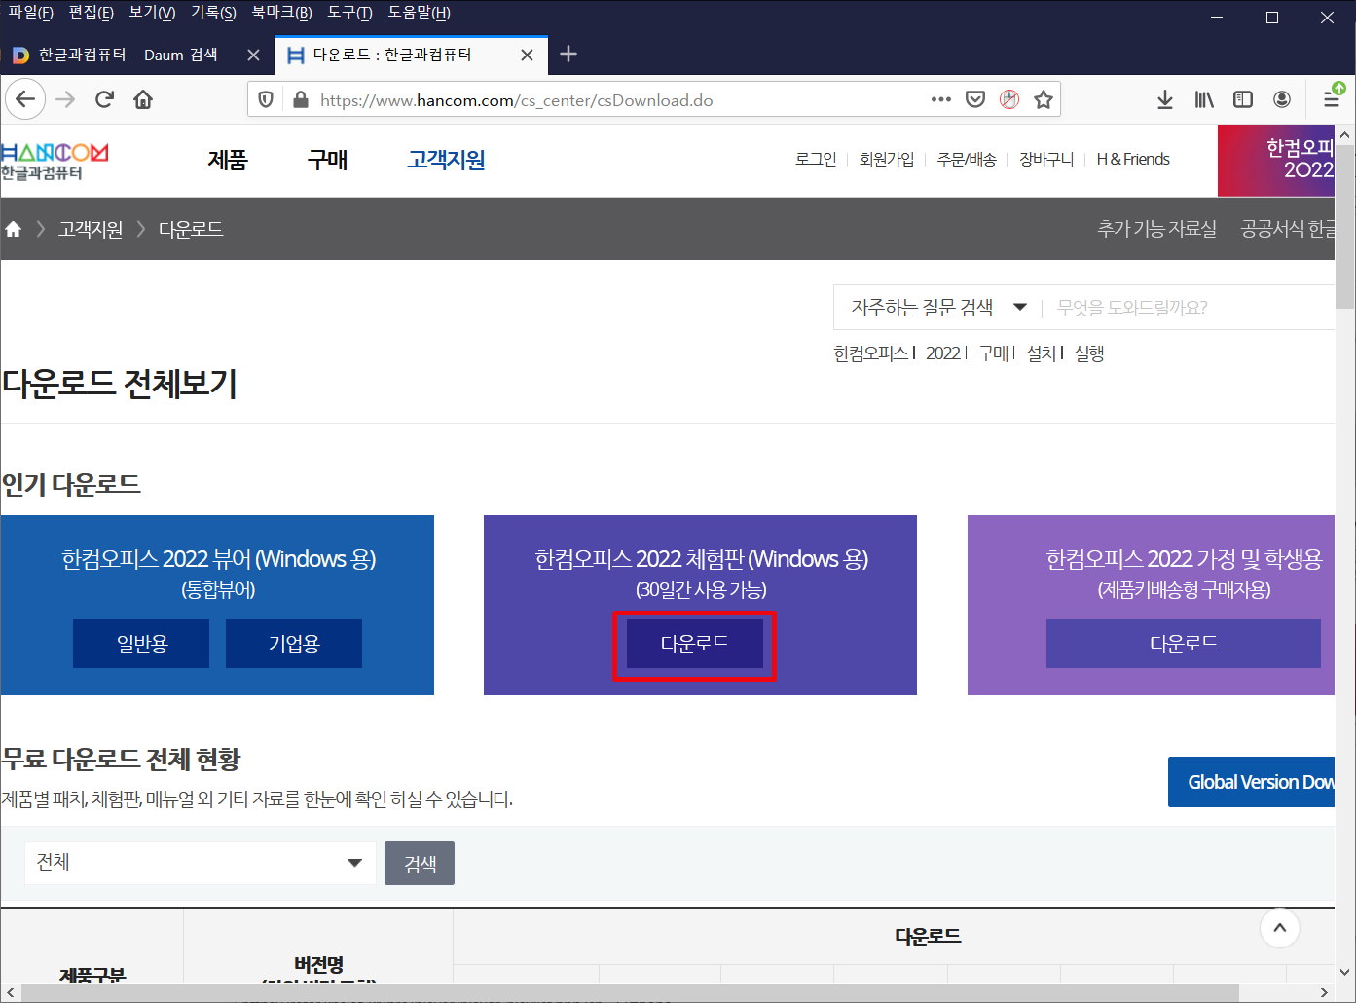
Task: Click the 회원가입 link
Action: (x=887, y=159)
